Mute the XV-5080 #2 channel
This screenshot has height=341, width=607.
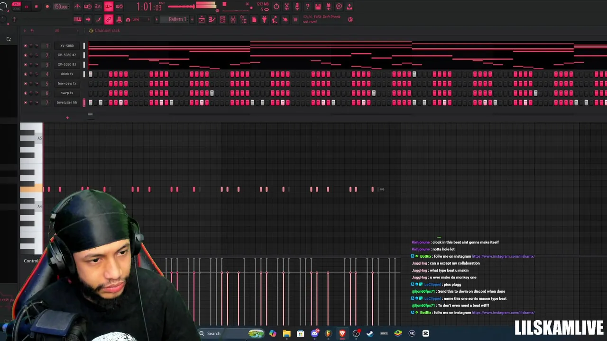pos(26,55)
